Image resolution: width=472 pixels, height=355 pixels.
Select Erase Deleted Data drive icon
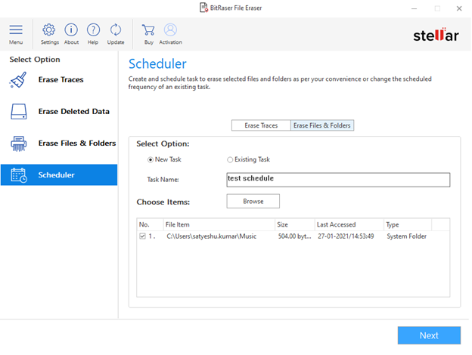(19, 112)
